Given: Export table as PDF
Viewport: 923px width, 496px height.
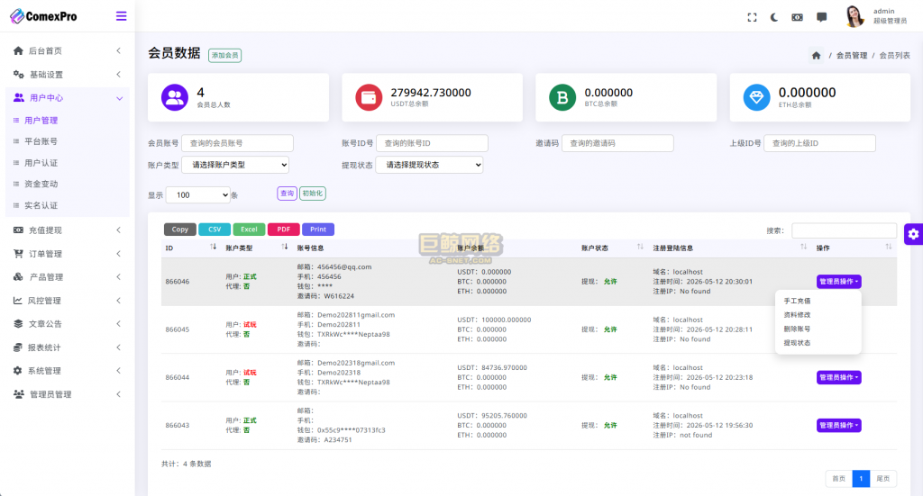Looking at the screenshot, I should pos(284,230).
